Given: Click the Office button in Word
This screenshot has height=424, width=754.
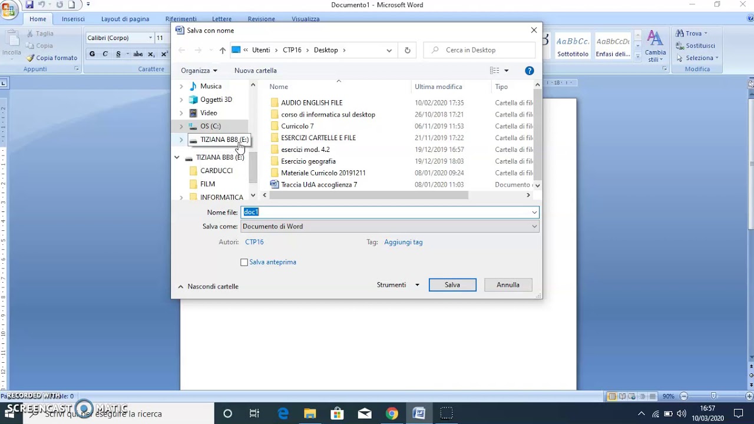Looking at the screenshot, I should pyautogui.click(x=8, y=9).
